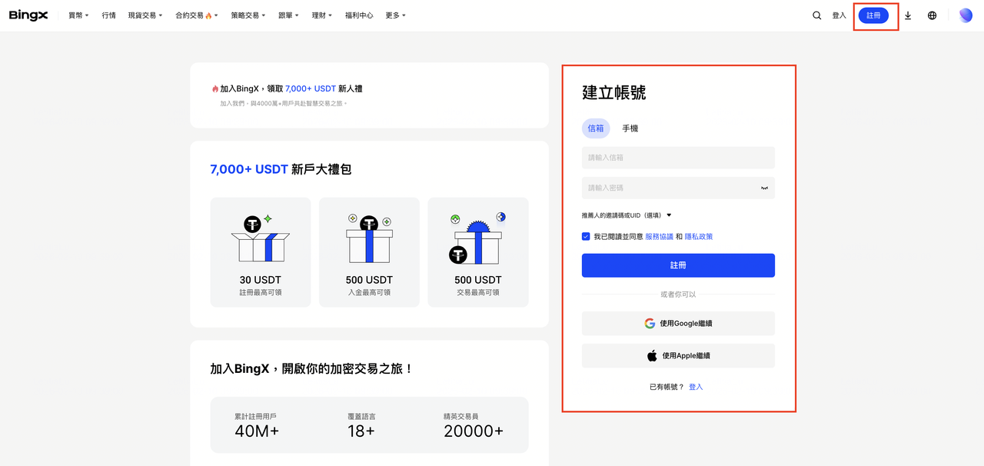Switch to the 手機 registration tab
The height and width of the screenshot is (466, 984).
(x=630, y=128)
